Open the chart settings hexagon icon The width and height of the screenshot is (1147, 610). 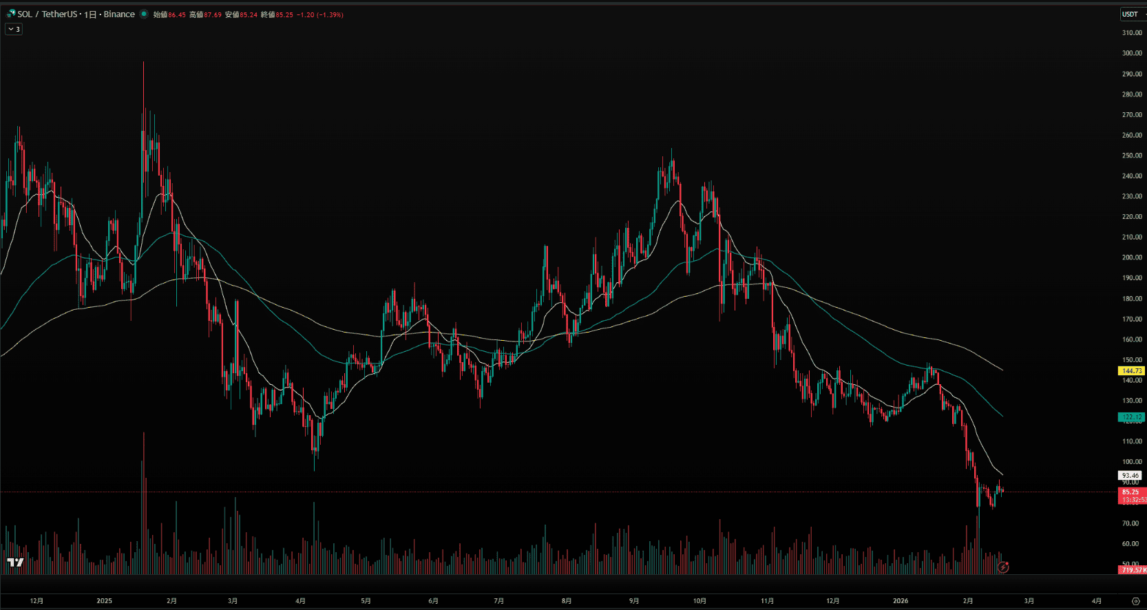(x=1136, y=601)
